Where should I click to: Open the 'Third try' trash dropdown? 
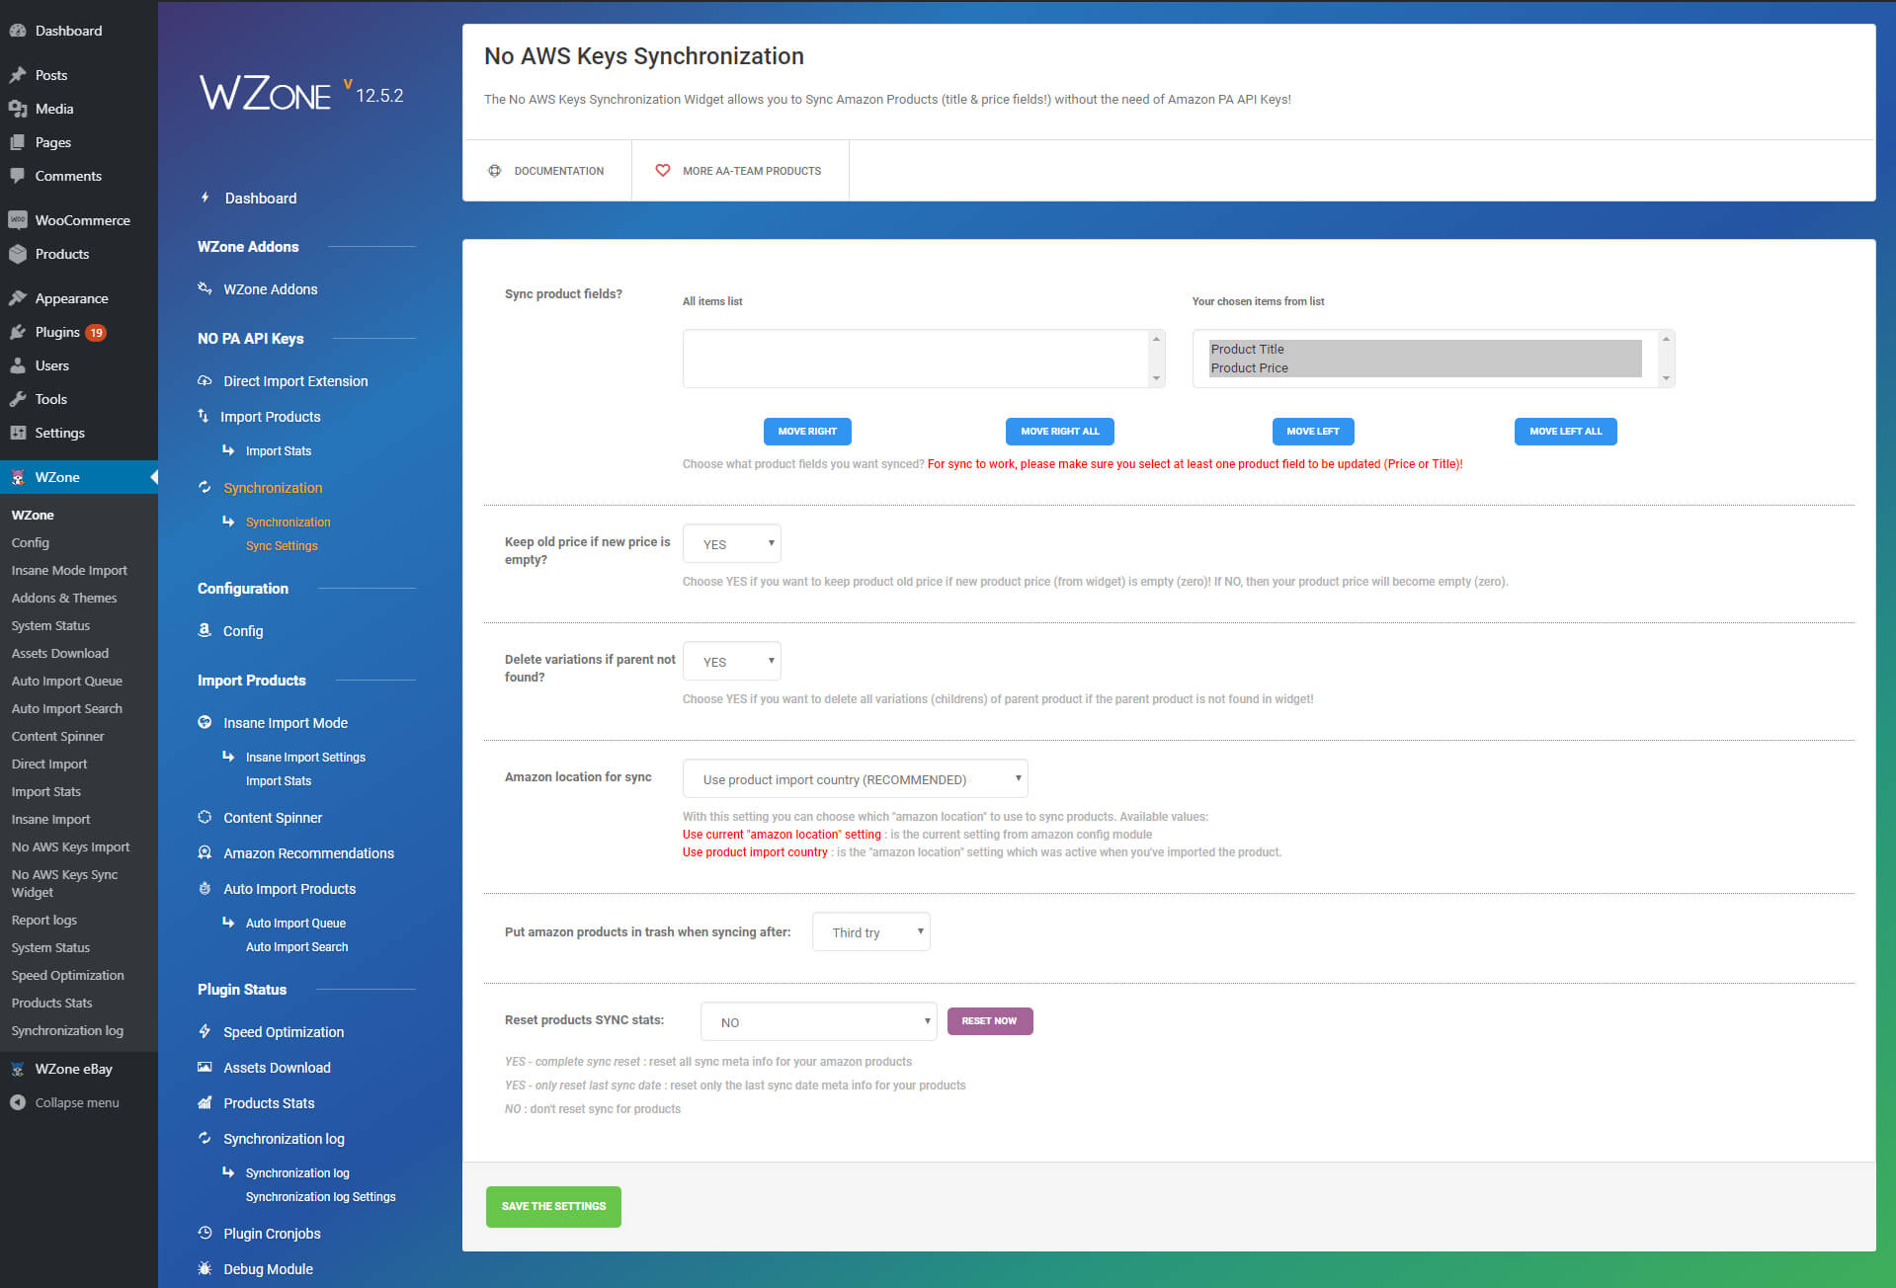(x=871, y=931)
